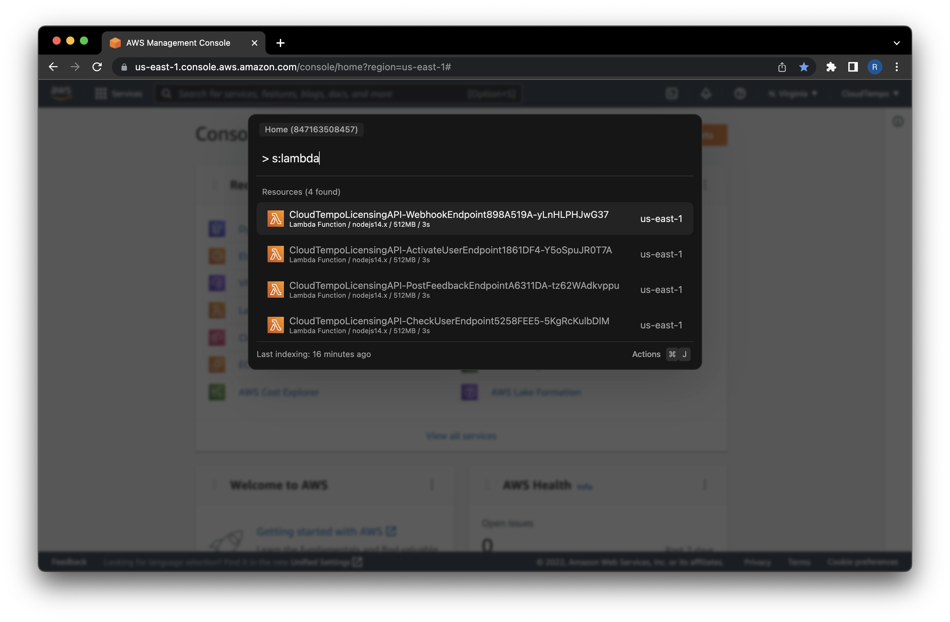Screen dimensions: 950x622
Task: Click the lock icon in the address bar
Action: point(124,67)
